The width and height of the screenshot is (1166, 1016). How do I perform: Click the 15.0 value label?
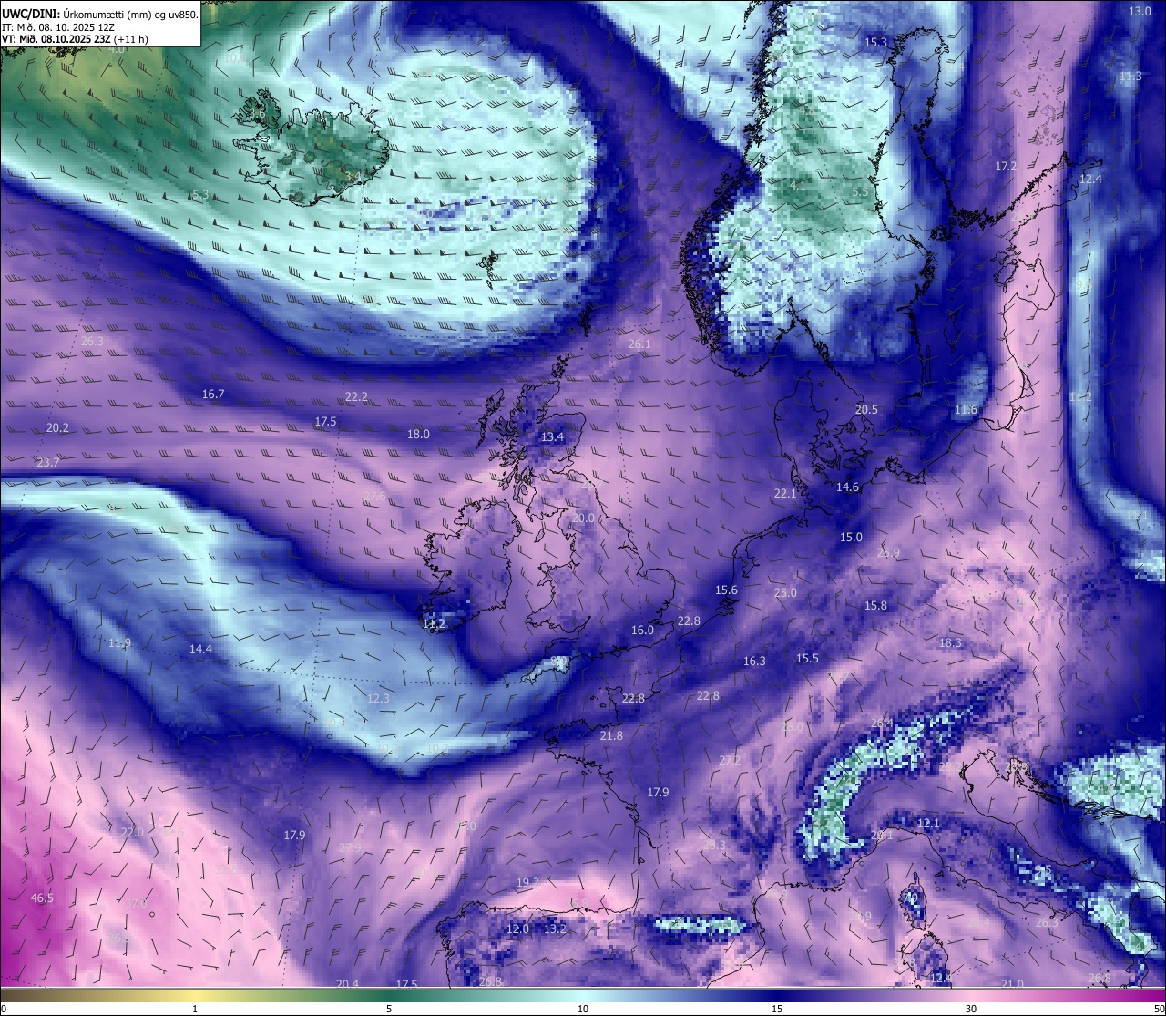click(x=851, y=538)
